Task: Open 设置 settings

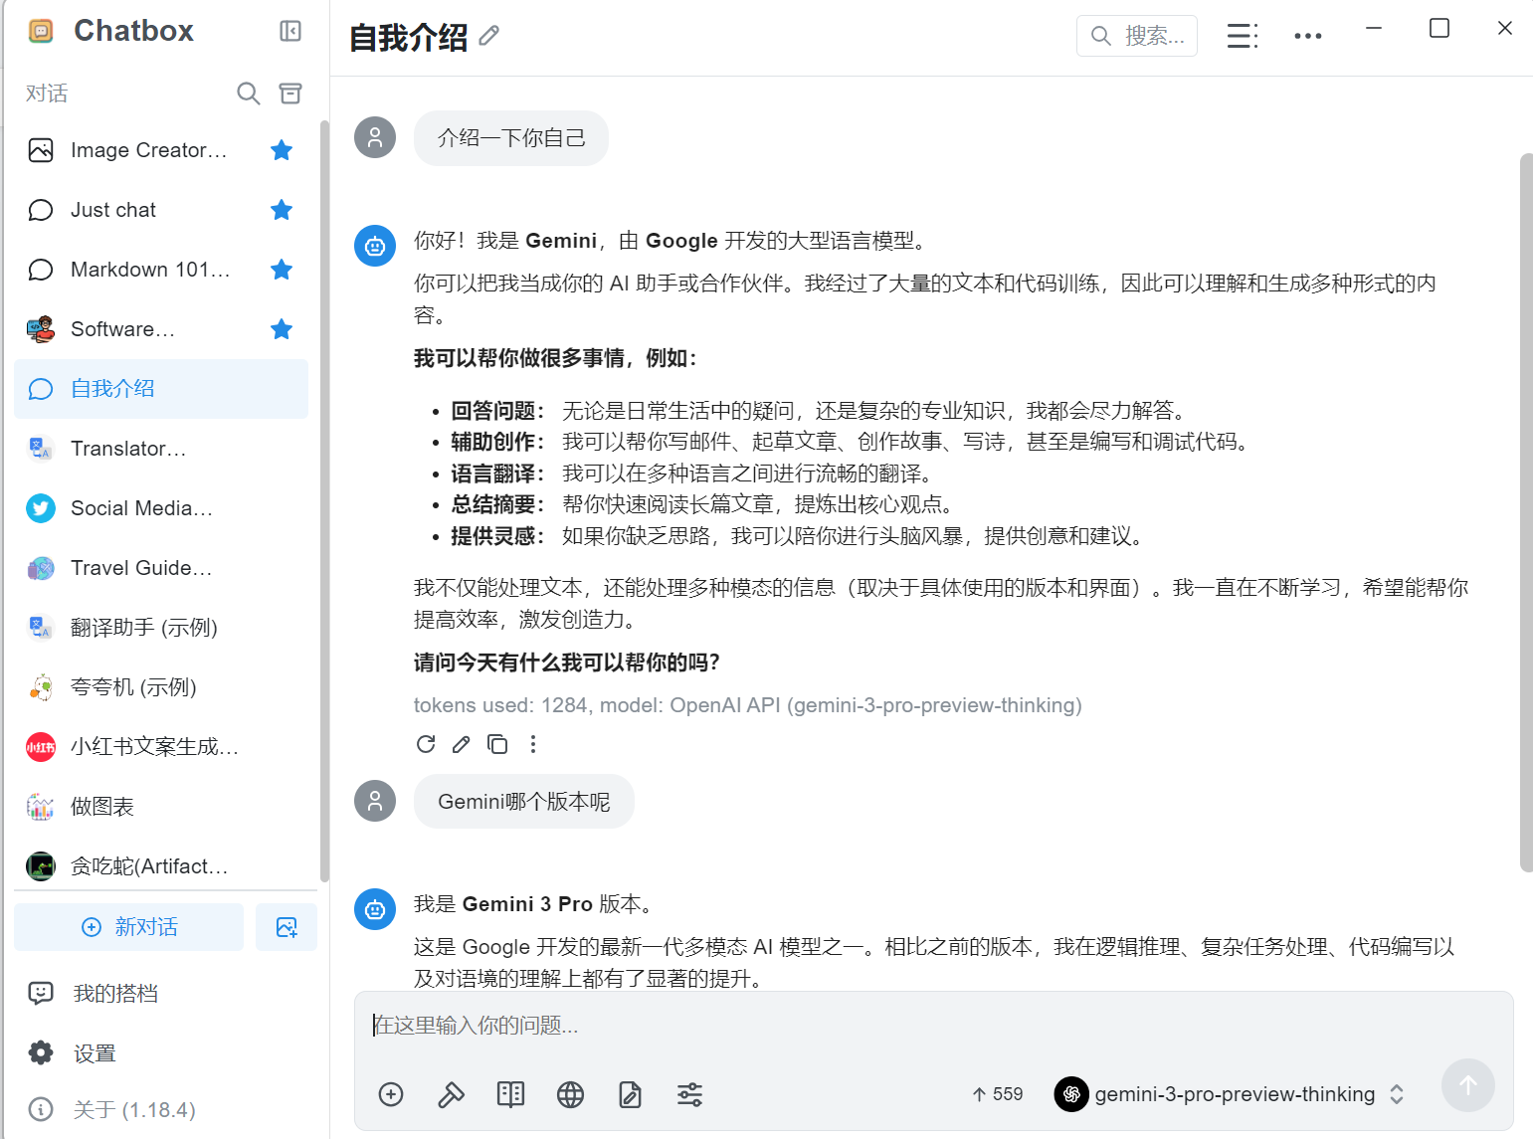Action: pyautogui.click(x=165, y=1053)
